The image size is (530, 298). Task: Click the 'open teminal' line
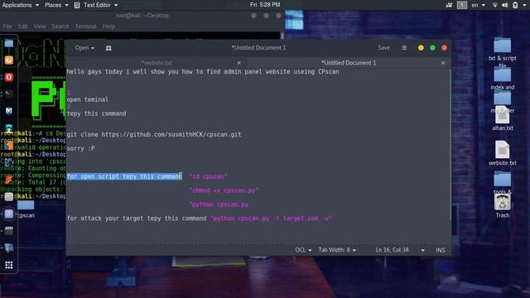point(88,99)
